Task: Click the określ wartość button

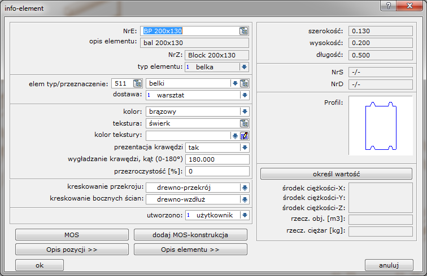Action: (x=337, y=174)
